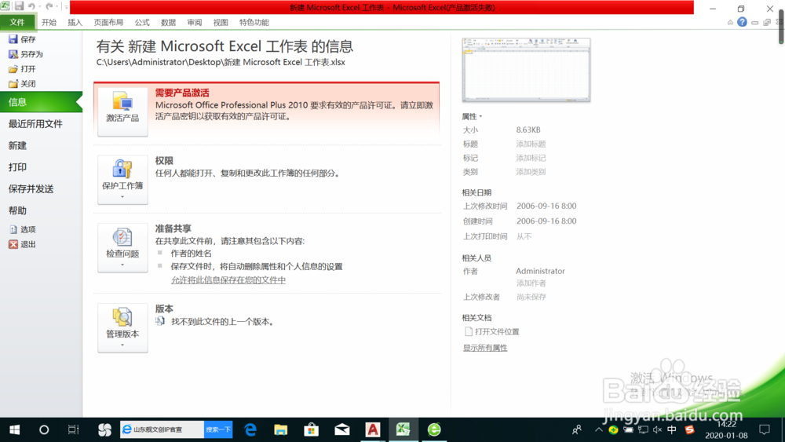This screenshot has height=442, width=785.
Task: Switch to the 特色功能 tab
Action: [254, 22]
